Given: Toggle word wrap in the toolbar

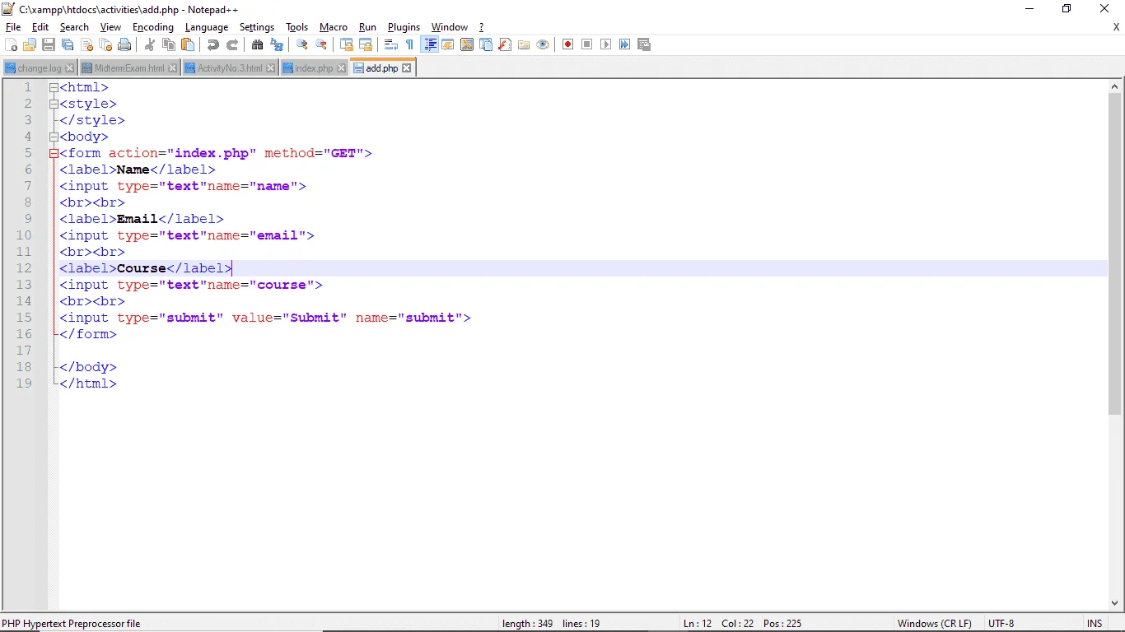Looking at the screenshot, I should pos(391,44).
